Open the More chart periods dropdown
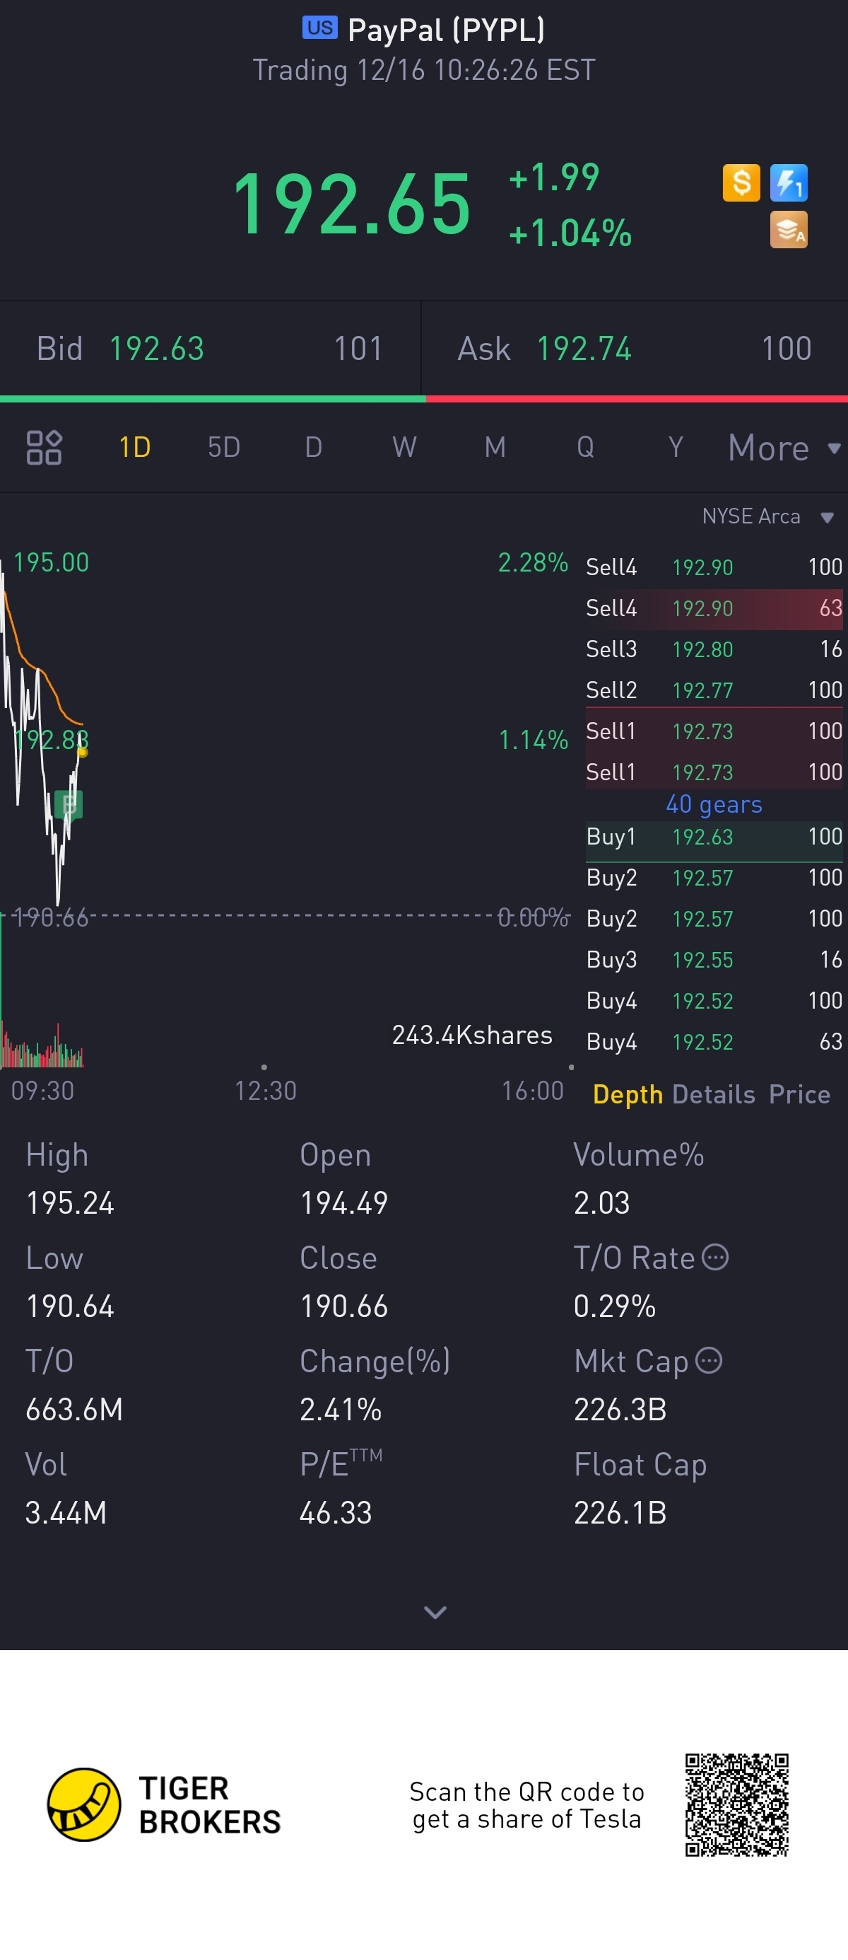 point(784,448)
